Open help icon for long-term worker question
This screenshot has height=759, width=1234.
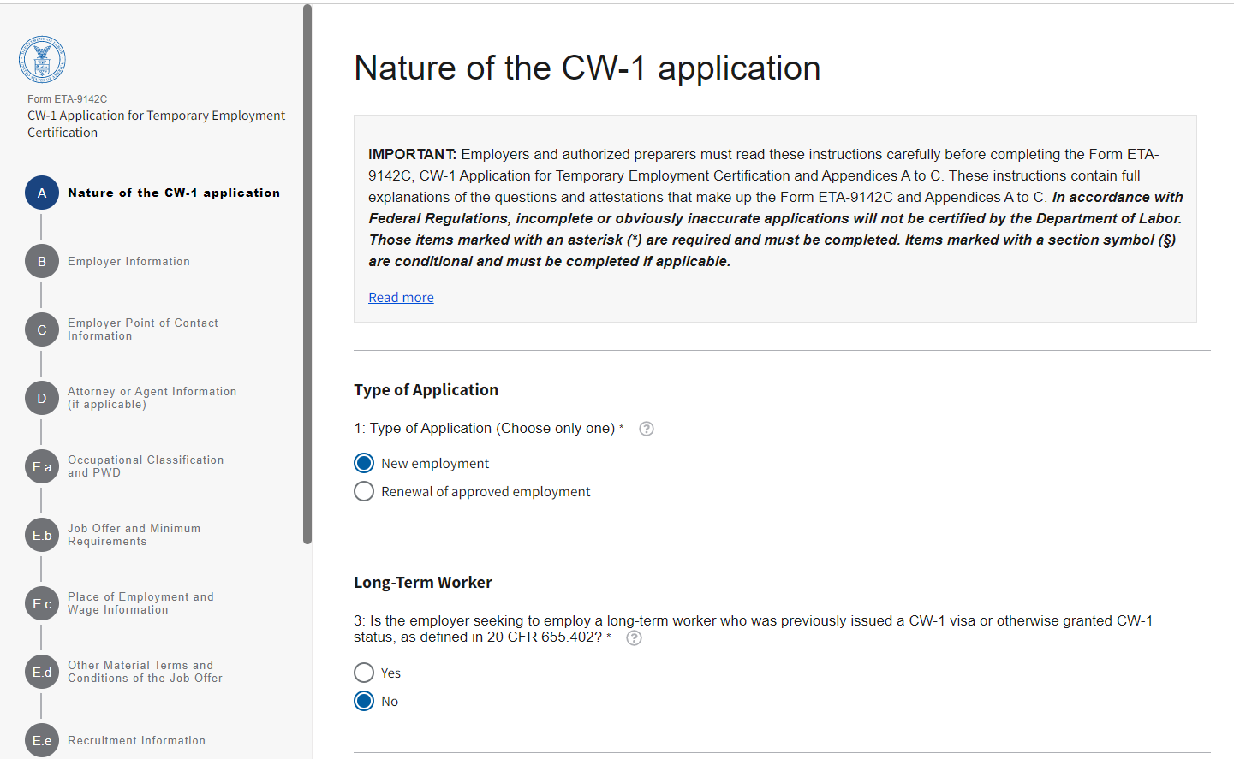click(634, 637)
